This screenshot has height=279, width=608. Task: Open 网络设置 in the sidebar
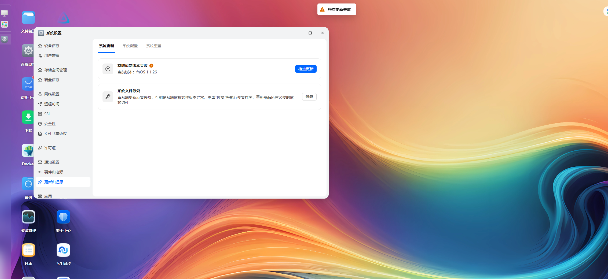click(63, 94)
